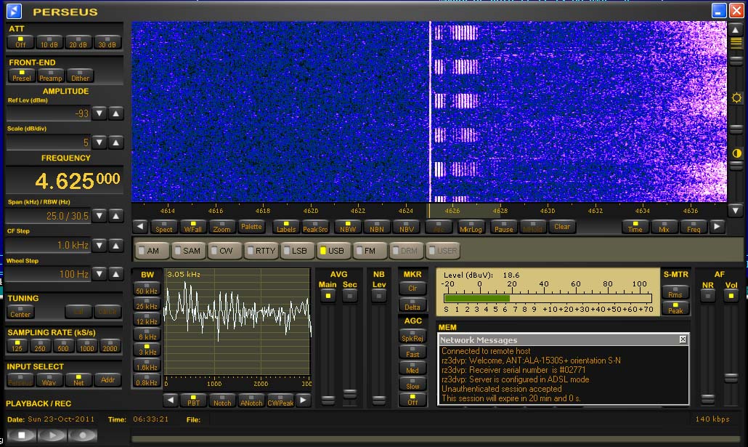Start recording with the round record button
748x447 pixels.
(x=83, y=435)
